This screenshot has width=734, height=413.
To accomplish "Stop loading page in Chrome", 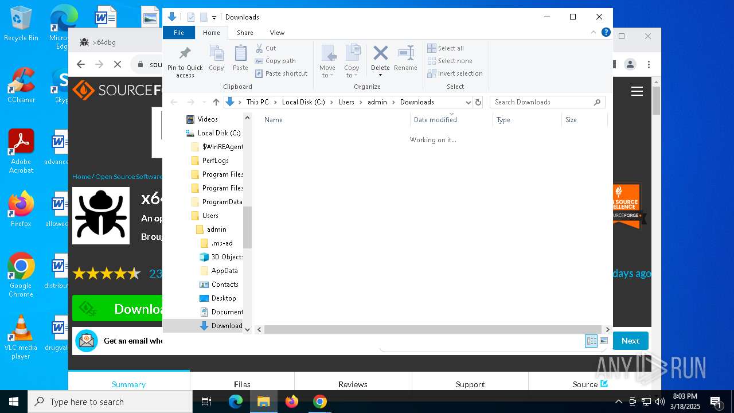I will pos(118,64).
